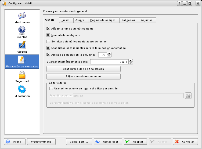Screen dimensions: 202x149
Task: Open the Seguridad padlock icon
Action: 22,74
